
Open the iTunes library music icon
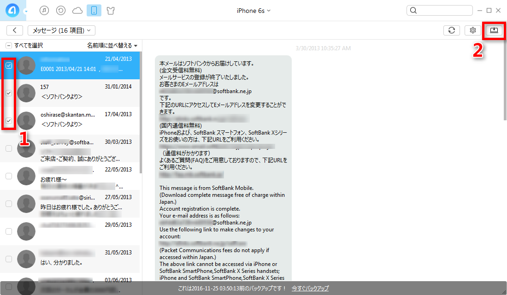[x=44, y=11]
